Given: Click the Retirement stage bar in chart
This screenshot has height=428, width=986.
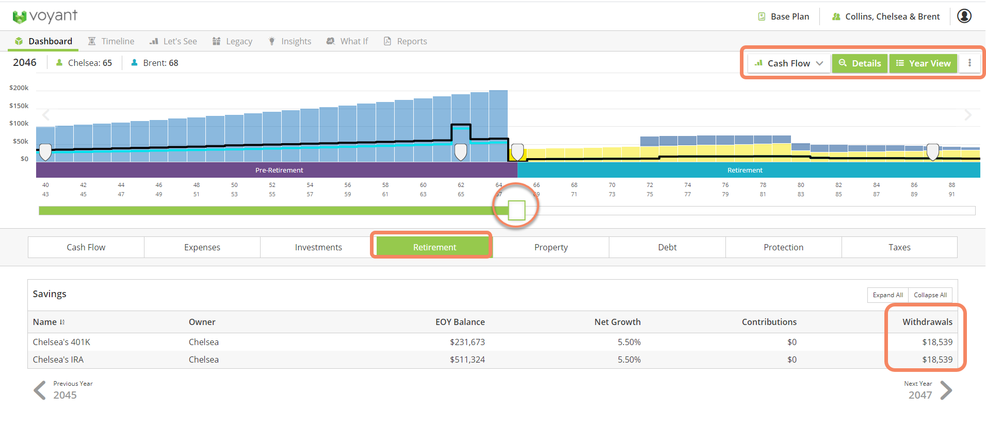Looking at the screenshot, I should pyautogui.click(x=749, y=170).
